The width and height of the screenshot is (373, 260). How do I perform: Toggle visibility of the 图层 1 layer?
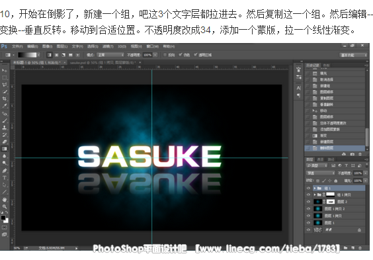tap(308, 223)
